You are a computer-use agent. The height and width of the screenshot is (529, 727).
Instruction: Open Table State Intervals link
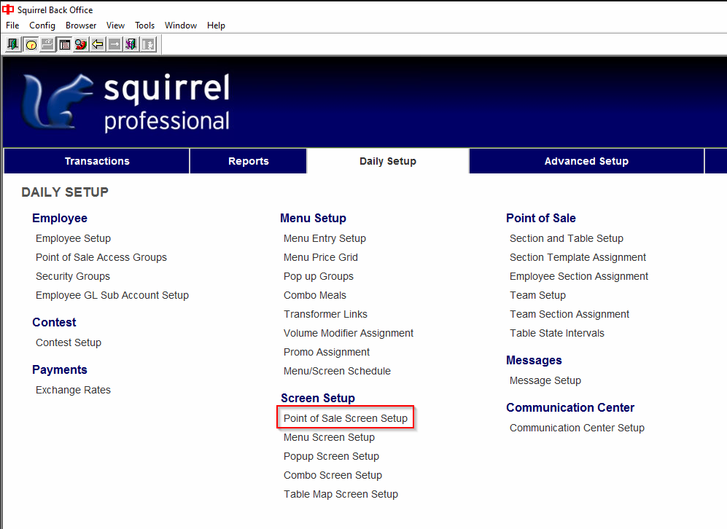(557, 334)
